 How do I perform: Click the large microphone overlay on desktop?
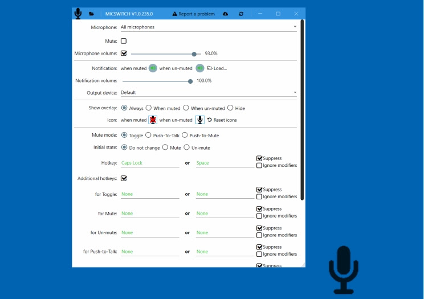[x=344, y=269]
